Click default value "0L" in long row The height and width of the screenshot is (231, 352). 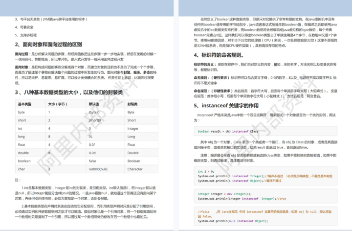pyautogui.click(x=90, y=137)
